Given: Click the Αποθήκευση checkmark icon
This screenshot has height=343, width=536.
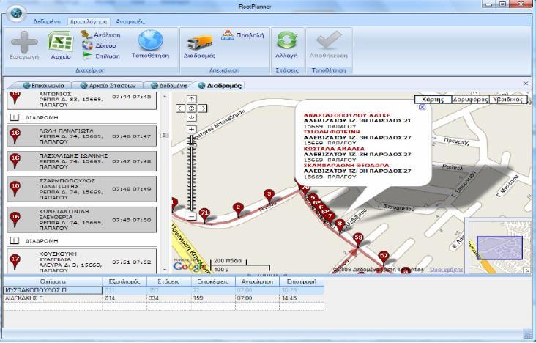Looking at the screenshot, I should [329, 40].
